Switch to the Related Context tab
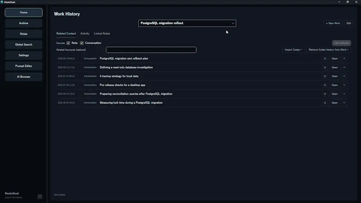Viewport: 361px width, 203px height. (x=66, y=33)
